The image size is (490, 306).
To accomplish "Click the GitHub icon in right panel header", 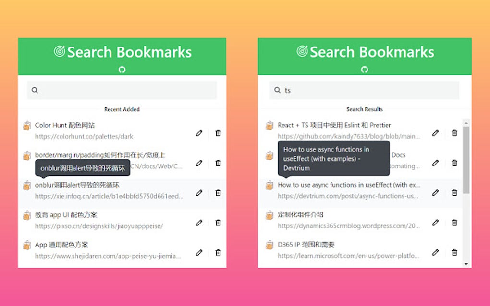I will (365, 69).
